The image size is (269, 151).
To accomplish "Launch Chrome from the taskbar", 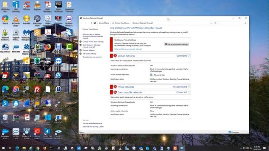I will [x=38, y=148].
